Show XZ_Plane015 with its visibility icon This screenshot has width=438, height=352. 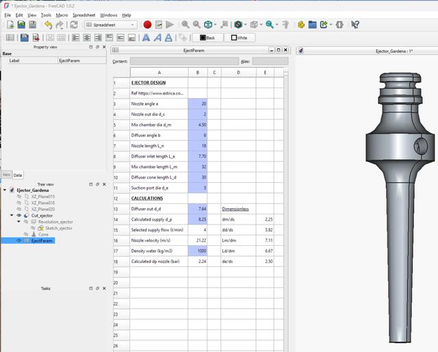click(x=19, y=197)
